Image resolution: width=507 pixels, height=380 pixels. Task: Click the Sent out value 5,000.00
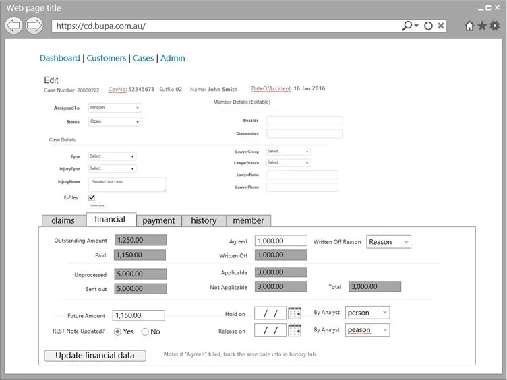click(140, 289)
